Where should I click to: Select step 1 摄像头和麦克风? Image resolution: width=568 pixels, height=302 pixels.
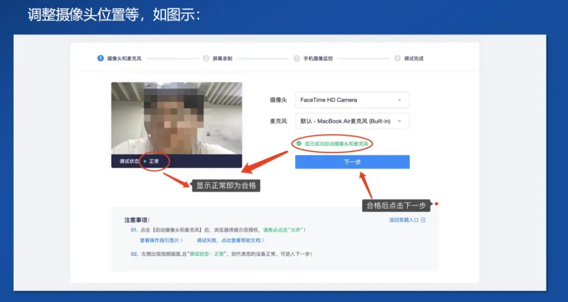(x=119, y=58)
